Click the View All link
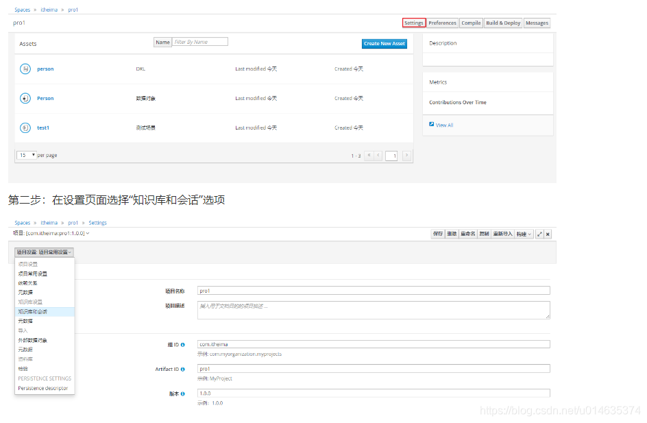647x423 pixels. pos(444,125)
